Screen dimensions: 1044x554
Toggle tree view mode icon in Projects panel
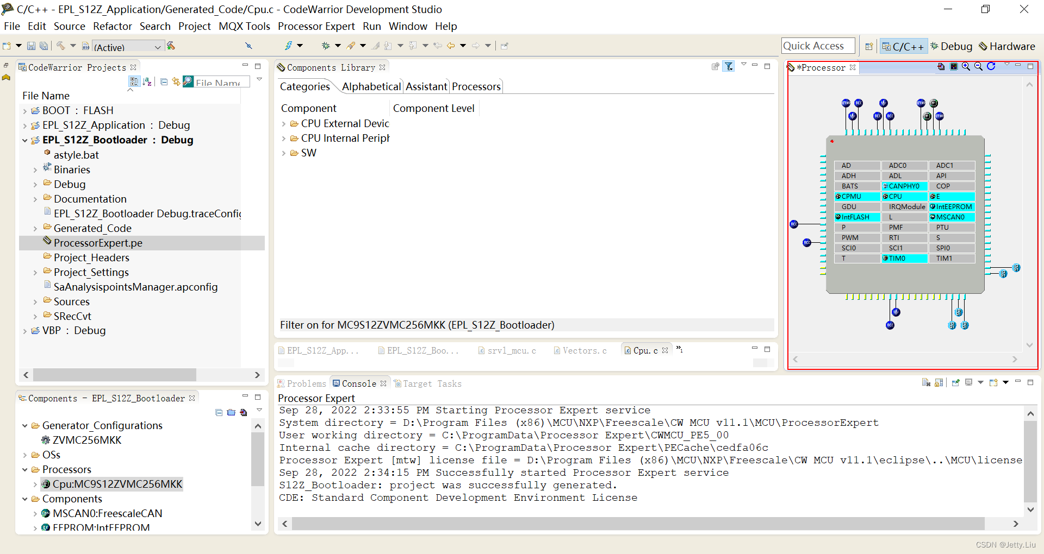(134, 81)
